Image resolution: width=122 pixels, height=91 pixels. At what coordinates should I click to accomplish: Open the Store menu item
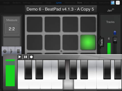80,3
